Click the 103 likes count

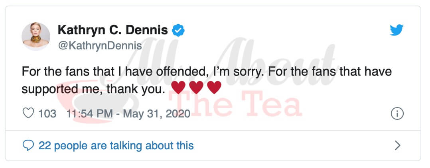point(47,113)
